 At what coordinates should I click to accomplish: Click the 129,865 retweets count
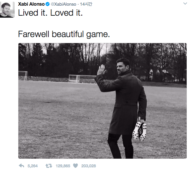tap(63, 166)
